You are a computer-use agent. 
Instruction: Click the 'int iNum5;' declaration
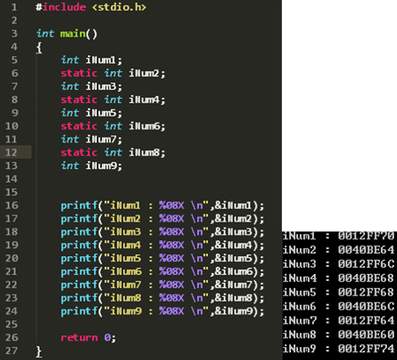tap(91, 113)
